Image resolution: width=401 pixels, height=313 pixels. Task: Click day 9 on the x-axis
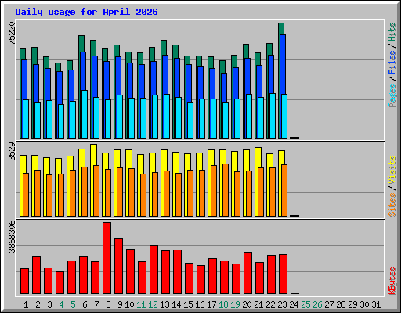point(120,304)
